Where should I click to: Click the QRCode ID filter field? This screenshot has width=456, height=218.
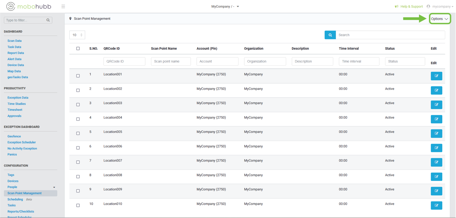[x=124, y=61]
